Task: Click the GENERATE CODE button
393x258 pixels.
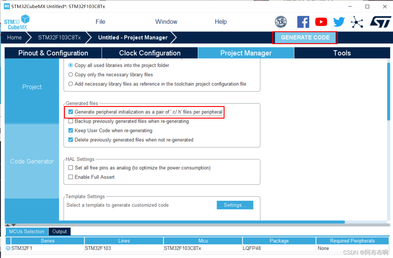Action: [305, 38]
